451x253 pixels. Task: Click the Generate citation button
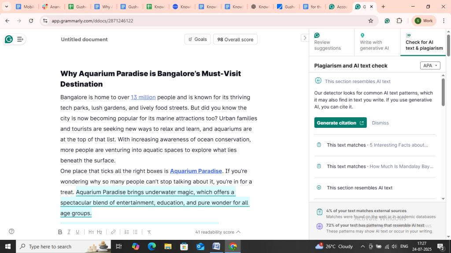coord(340,123)
